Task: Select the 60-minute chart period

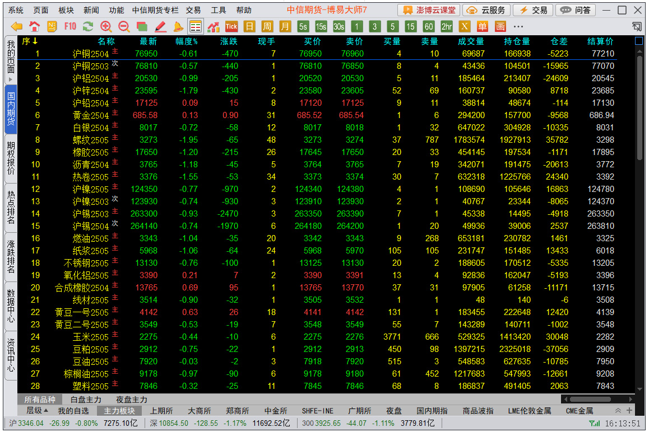Action: tap(428, 27)
